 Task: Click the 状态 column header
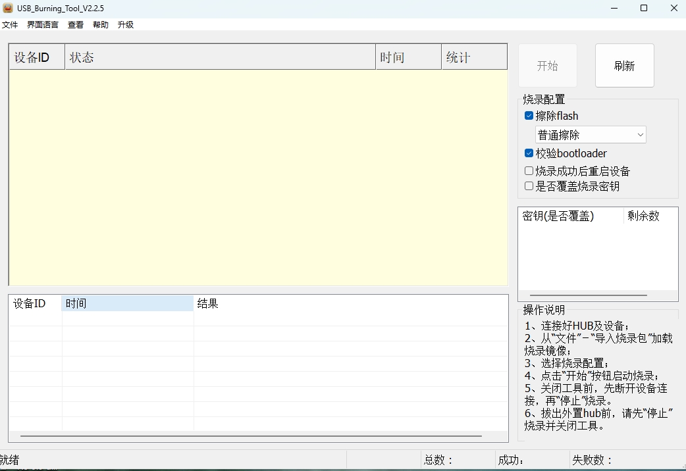pyautogui.click(x=220, y=57)
